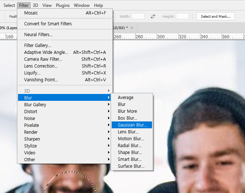Expand the Blur submenu entry

(64, 98)
